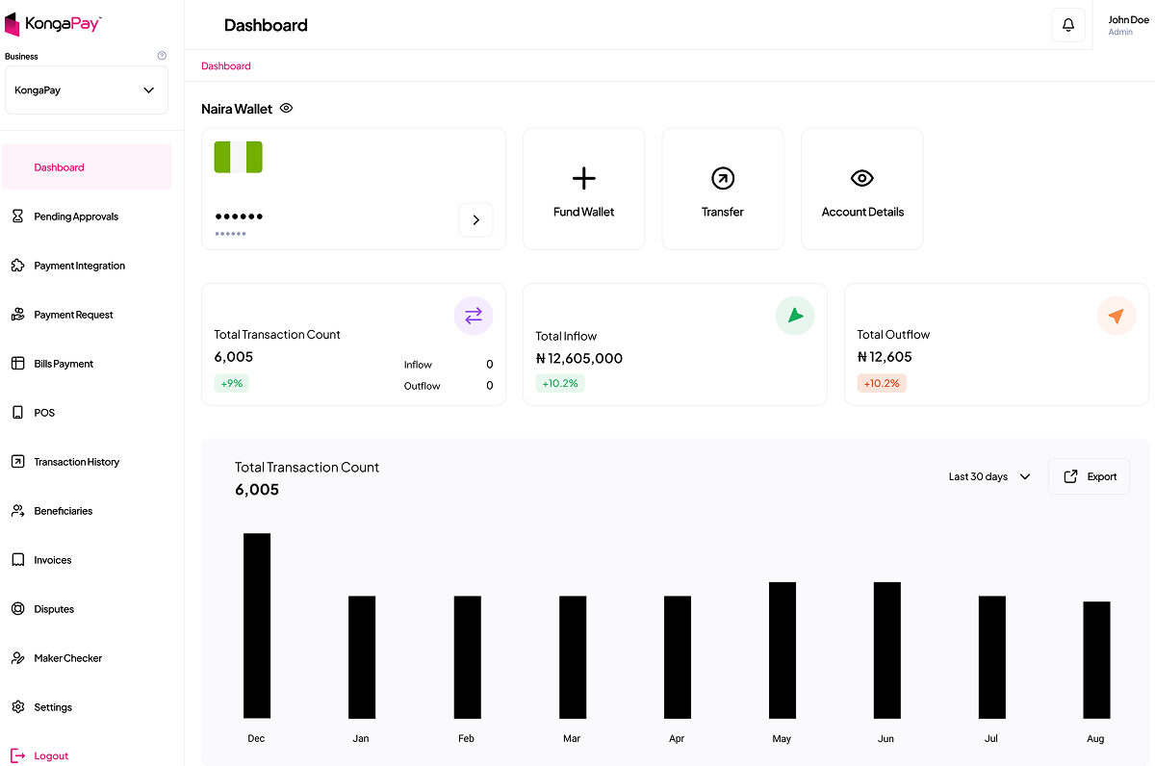Click the Business help question-mark icon
Screen dimensions: 1155x766
coord(162,56)
